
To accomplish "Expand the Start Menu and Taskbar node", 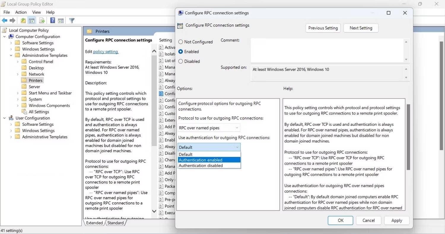I will click(18, 93).
